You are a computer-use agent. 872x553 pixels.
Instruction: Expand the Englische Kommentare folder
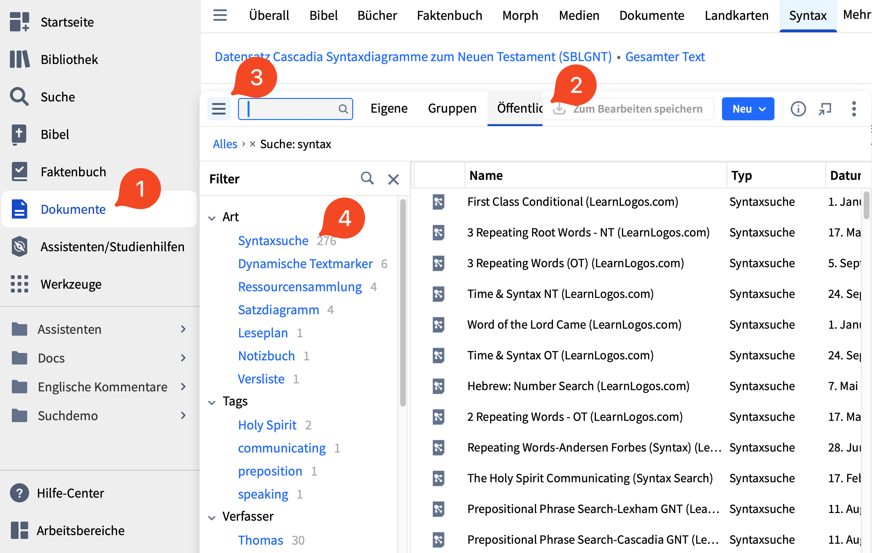[x=183, y=387]
